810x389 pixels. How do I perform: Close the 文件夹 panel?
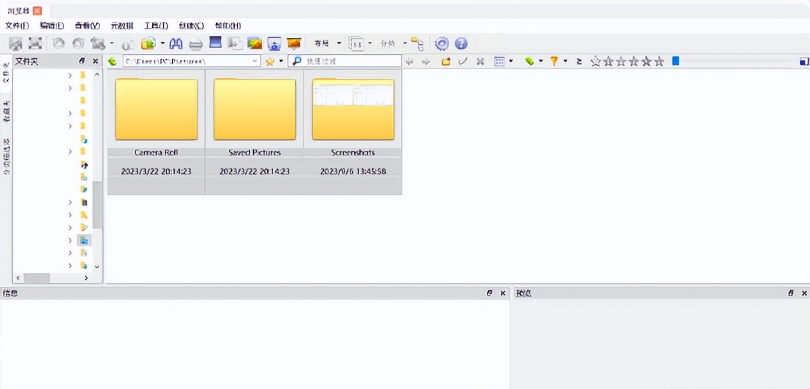click(95, 61)
